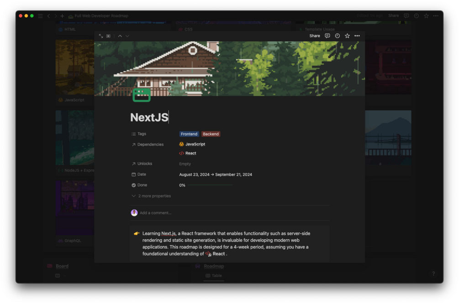Open NodeJS + Express card in background
Image resolution: width=459 pixels, height=304 pixels.
coord(74,143)
